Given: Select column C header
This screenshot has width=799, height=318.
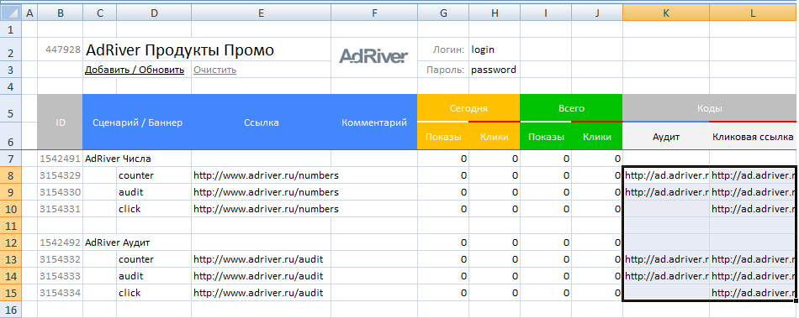Looking at the screenshot, I should pyautogui.click(x=99, y=13).
